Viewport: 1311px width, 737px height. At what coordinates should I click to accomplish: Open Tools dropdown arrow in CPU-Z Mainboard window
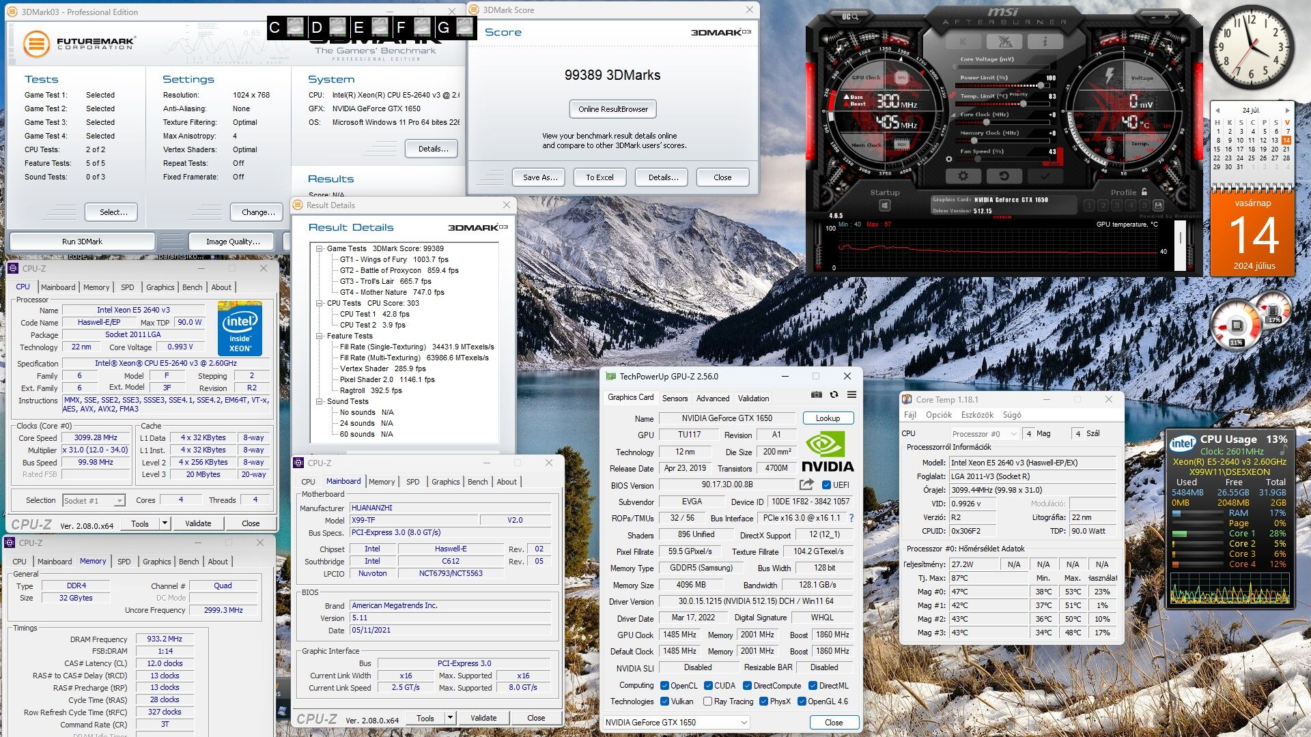click(x=450, y=718)
